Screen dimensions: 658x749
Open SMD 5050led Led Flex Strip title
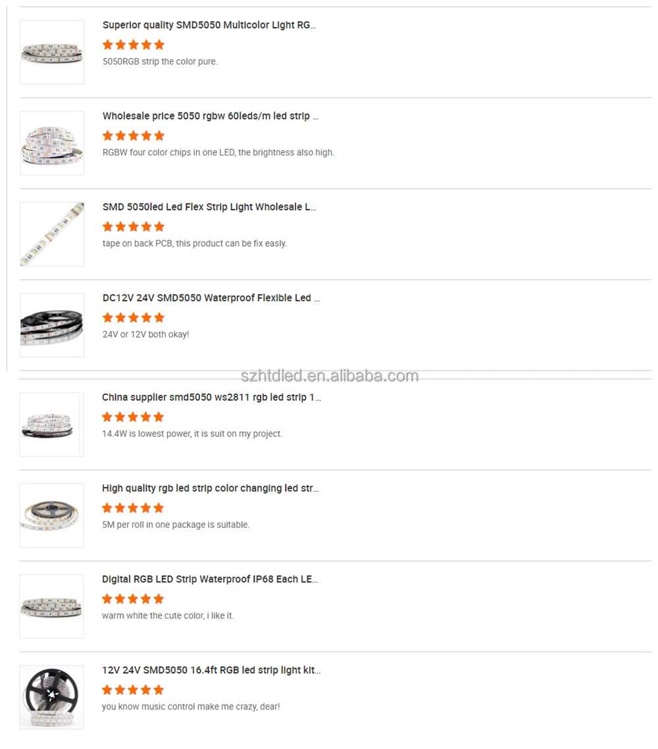(209, 207)
